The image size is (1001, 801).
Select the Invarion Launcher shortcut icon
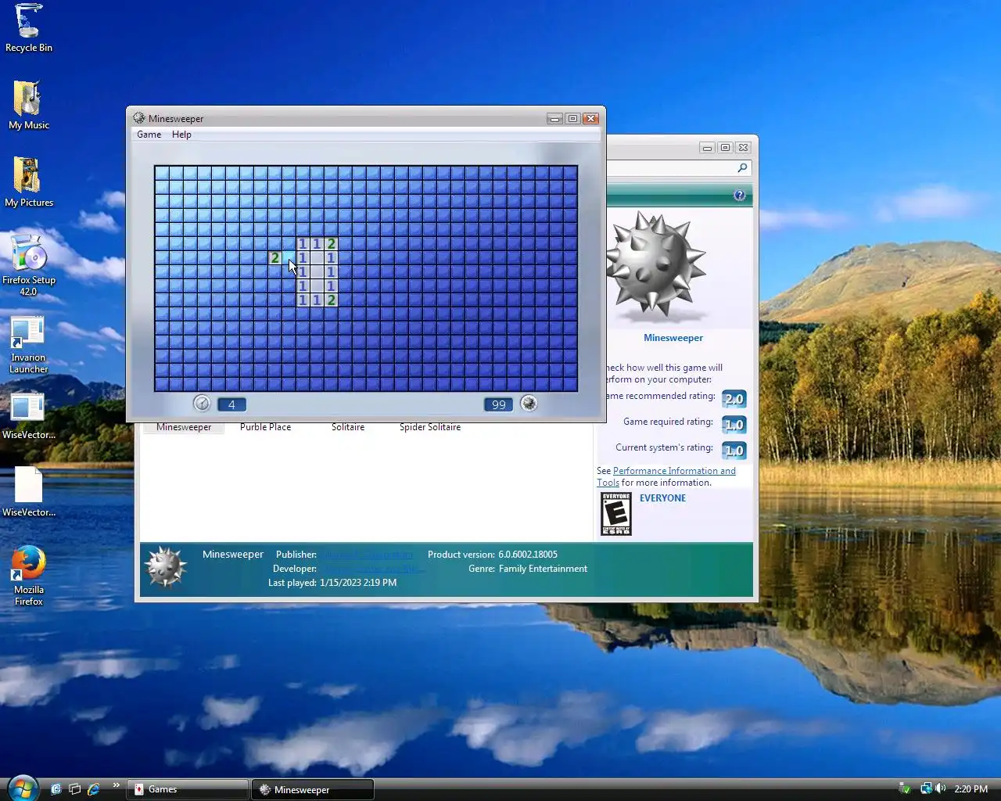tap(28, 344)
